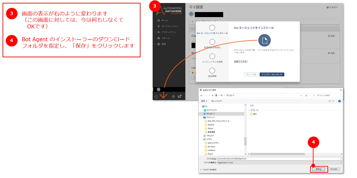Screen dimensions: 357x178
Task: Click キャンセル in the save dialog
Action: [x=334, y=169]
